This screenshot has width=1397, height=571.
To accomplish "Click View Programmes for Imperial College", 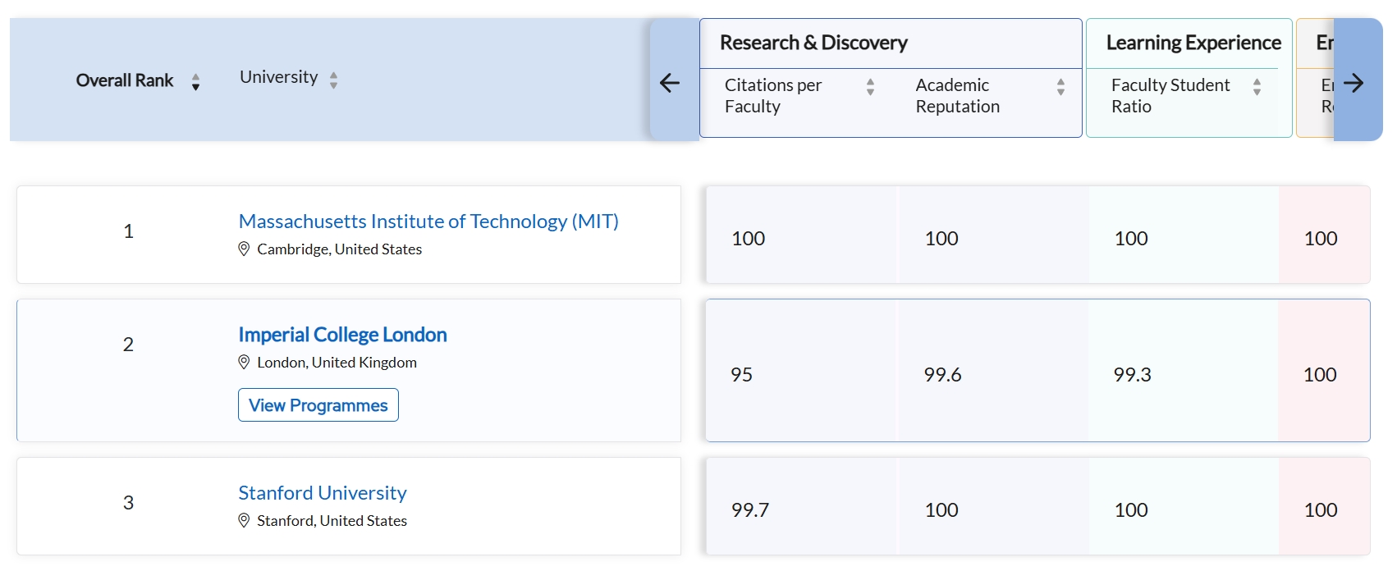I will click(318, 405).
